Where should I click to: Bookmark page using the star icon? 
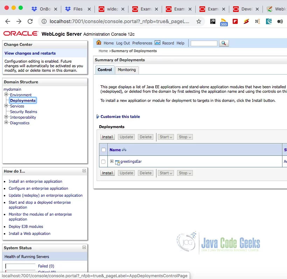coord(199,21)
